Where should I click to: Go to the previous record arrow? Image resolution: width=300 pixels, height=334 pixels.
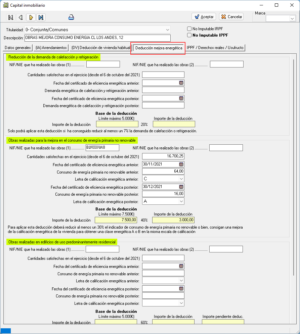point(21,17)
